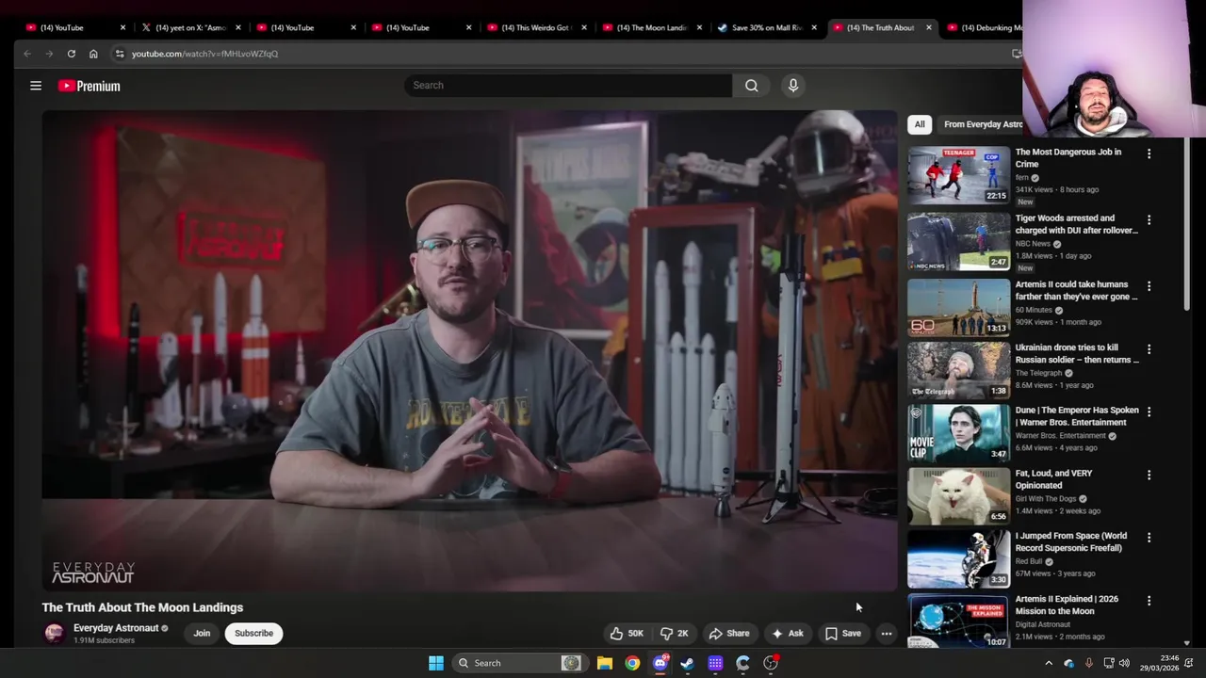Switch to 'Debunking' browser tab

[x=985, y=27]
